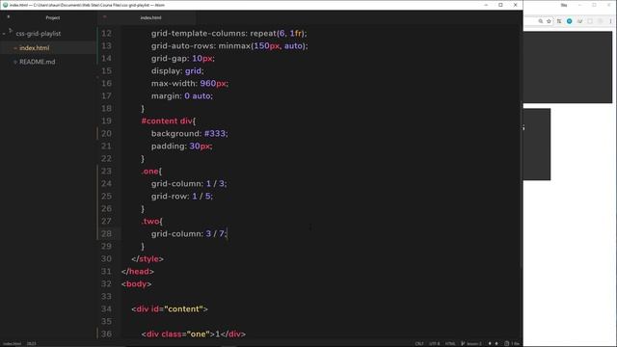Click the div class="one" line
This screenshot has height=347, width=617.
(x=194, y=334)
